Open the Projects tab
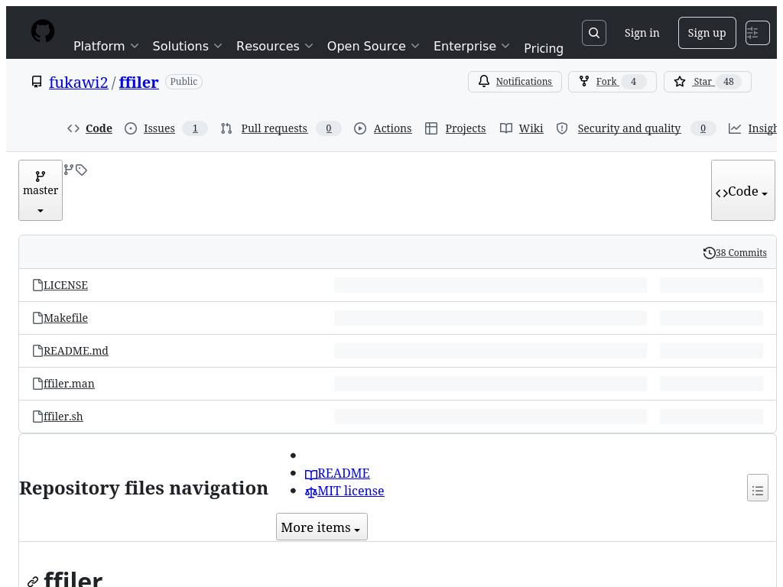The height and width of the screenshot is (587, 783). pyautogui.click(x=466, y=128)
